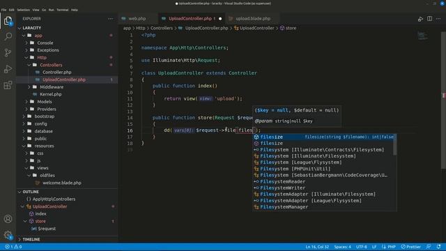Select FilesystemReader suggestion
The height and width of the screenshot is (251, 446).
pyautogui.click(x=323, y=181)
